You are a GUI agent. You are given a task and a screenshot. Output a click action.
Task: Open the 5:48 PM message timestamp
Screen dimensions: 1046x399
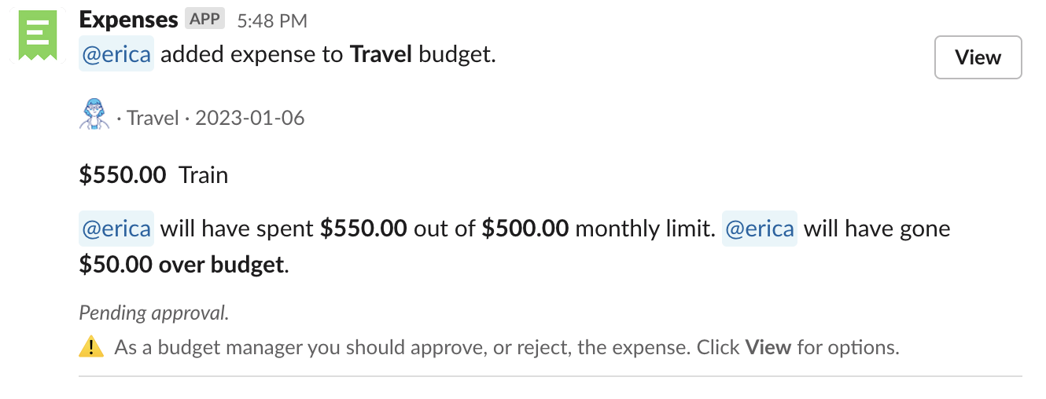(x=272, y=21)
